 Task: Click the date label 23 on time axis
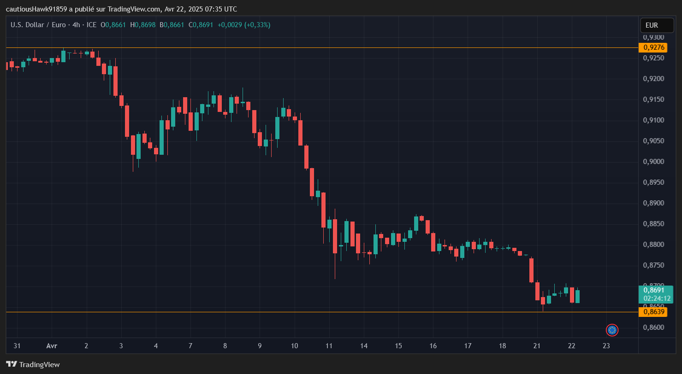click(606, 345)
